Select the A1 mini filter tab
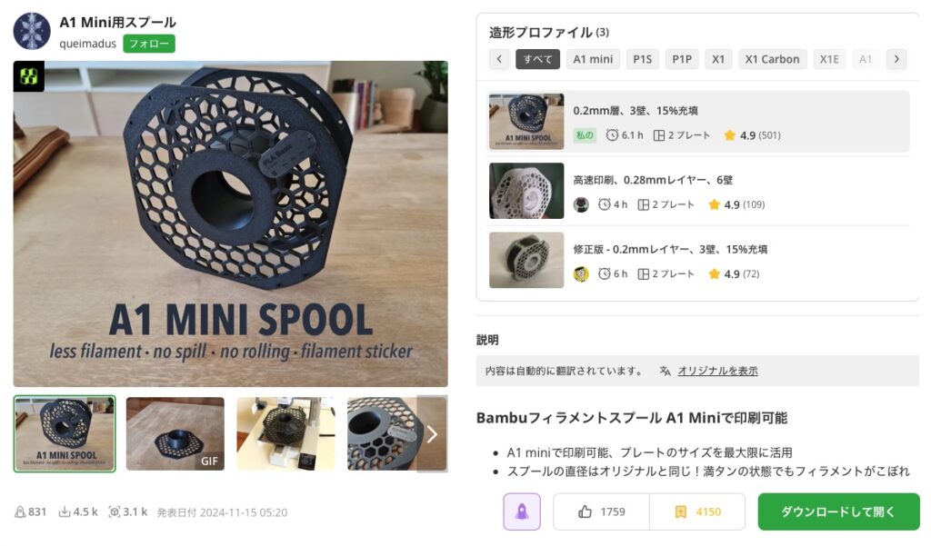Viewport: 931px width, 546px height. [593, 59]
